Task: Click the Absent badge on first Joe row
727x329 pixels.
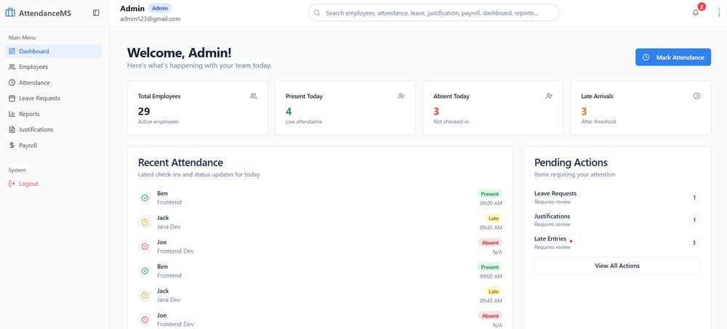Action: pos(490,243)
